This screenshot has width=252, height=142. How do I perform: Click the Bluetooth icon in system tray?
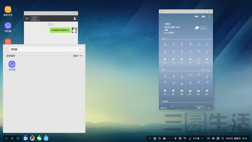[175, 138]
